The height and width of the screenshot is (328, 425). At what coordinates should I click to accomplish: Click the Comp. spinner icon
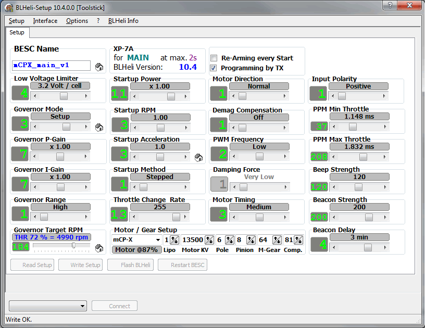tap(298, 240)
